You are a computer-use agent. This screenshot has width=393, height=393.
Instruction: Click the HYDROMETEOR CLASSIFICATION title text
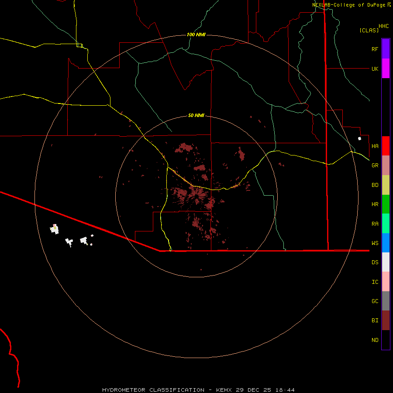pyautogui.click(x=153, y=390)
